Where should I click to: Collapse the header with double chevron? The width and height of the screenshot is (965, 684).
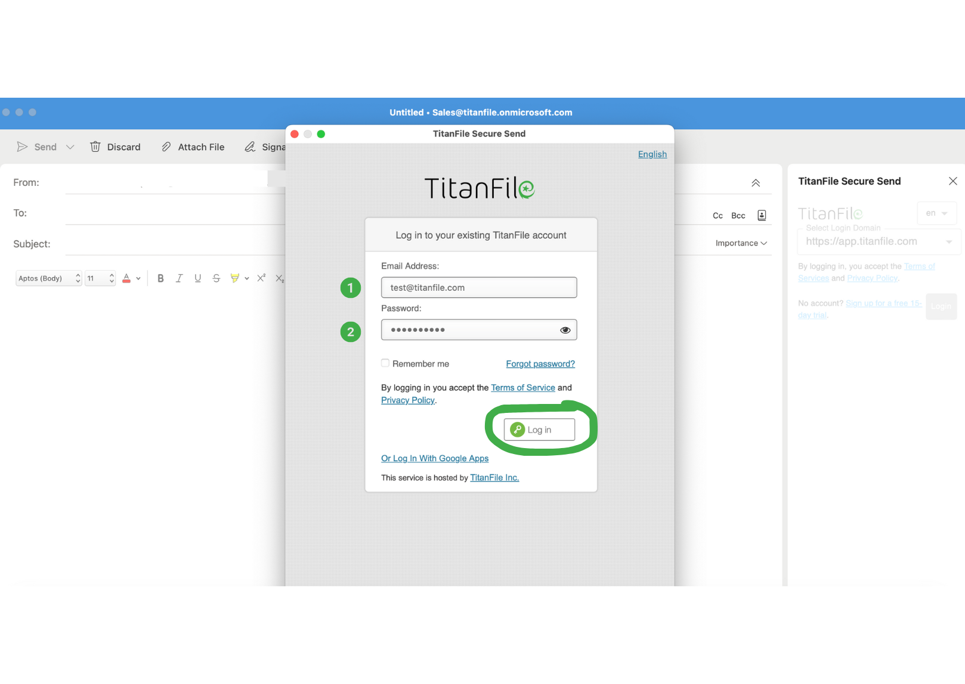point(756,183)
